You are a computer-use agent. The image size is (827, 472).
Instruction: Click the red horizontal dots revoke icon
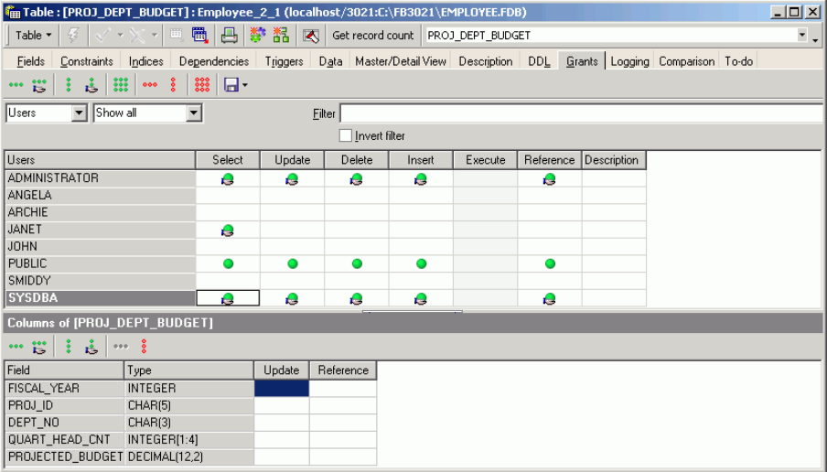tap(150, 84)
